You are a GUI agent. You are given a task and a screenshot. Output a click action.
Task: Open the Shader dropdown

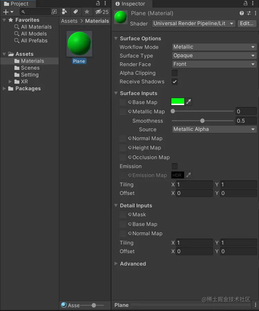tap(194, 23)
